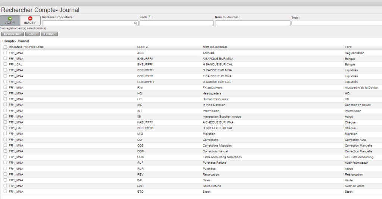
Task: Focus the Nom du Journal input field
Action: pos(253,23)
